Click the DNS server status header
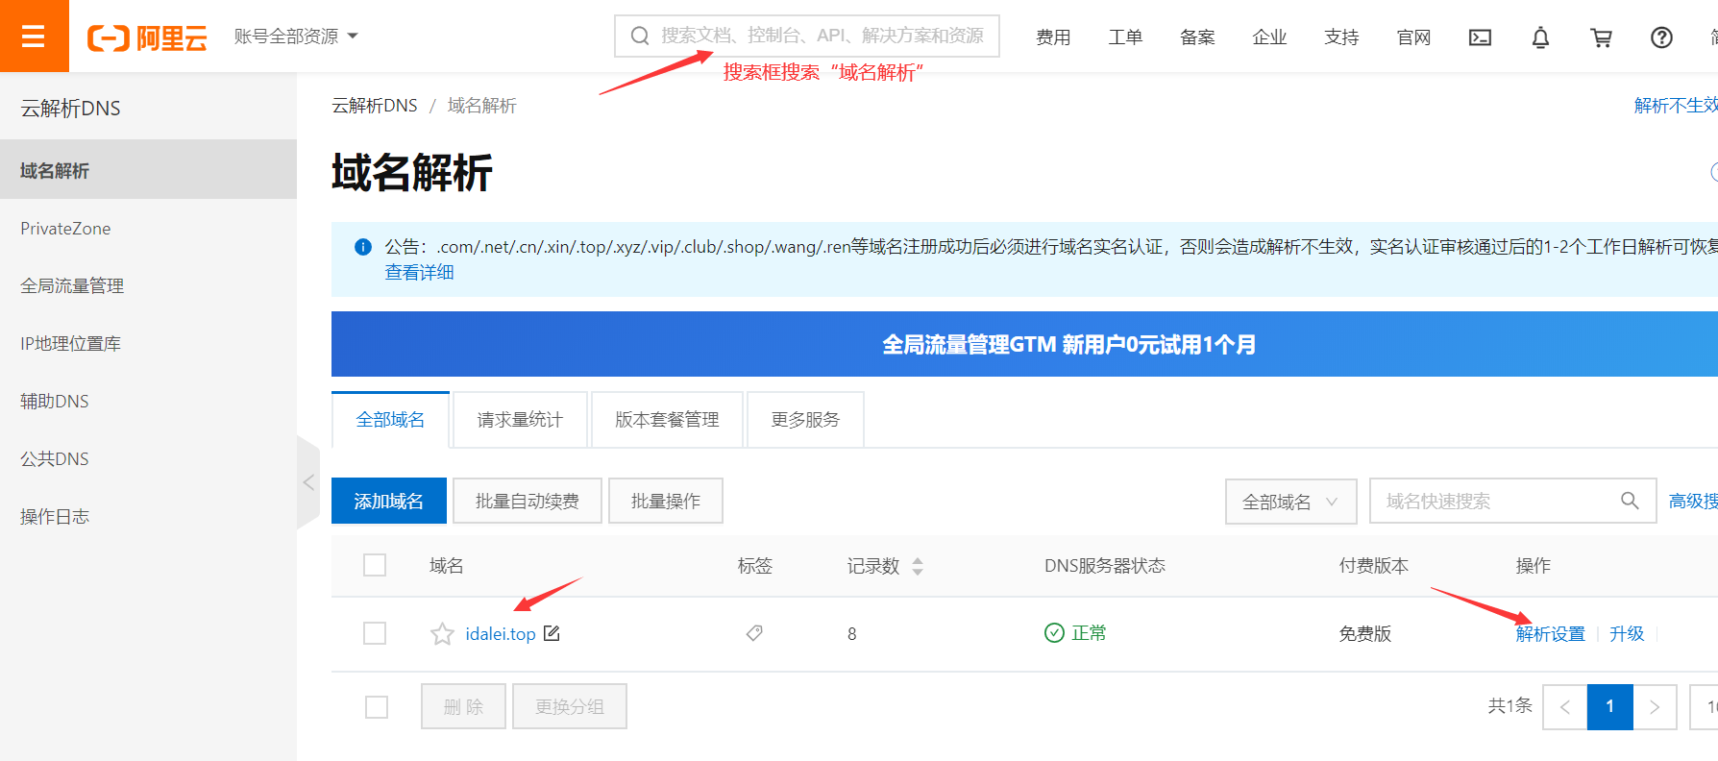The width and height of the screenshot is (1718, 761). [1105, 566]
